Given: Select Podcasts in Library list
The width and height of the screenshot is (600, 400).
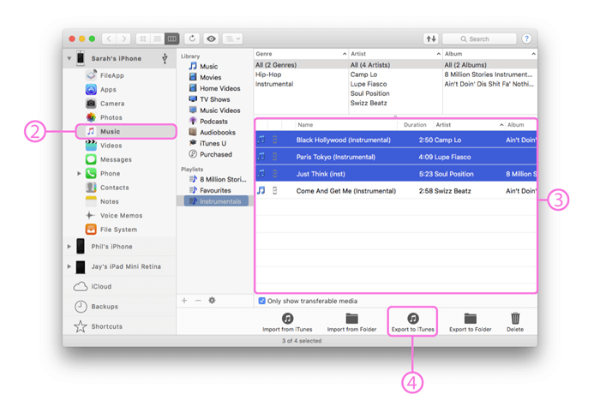Looking at the screenshot, I should pyautogui.click(x=208, y=122).
